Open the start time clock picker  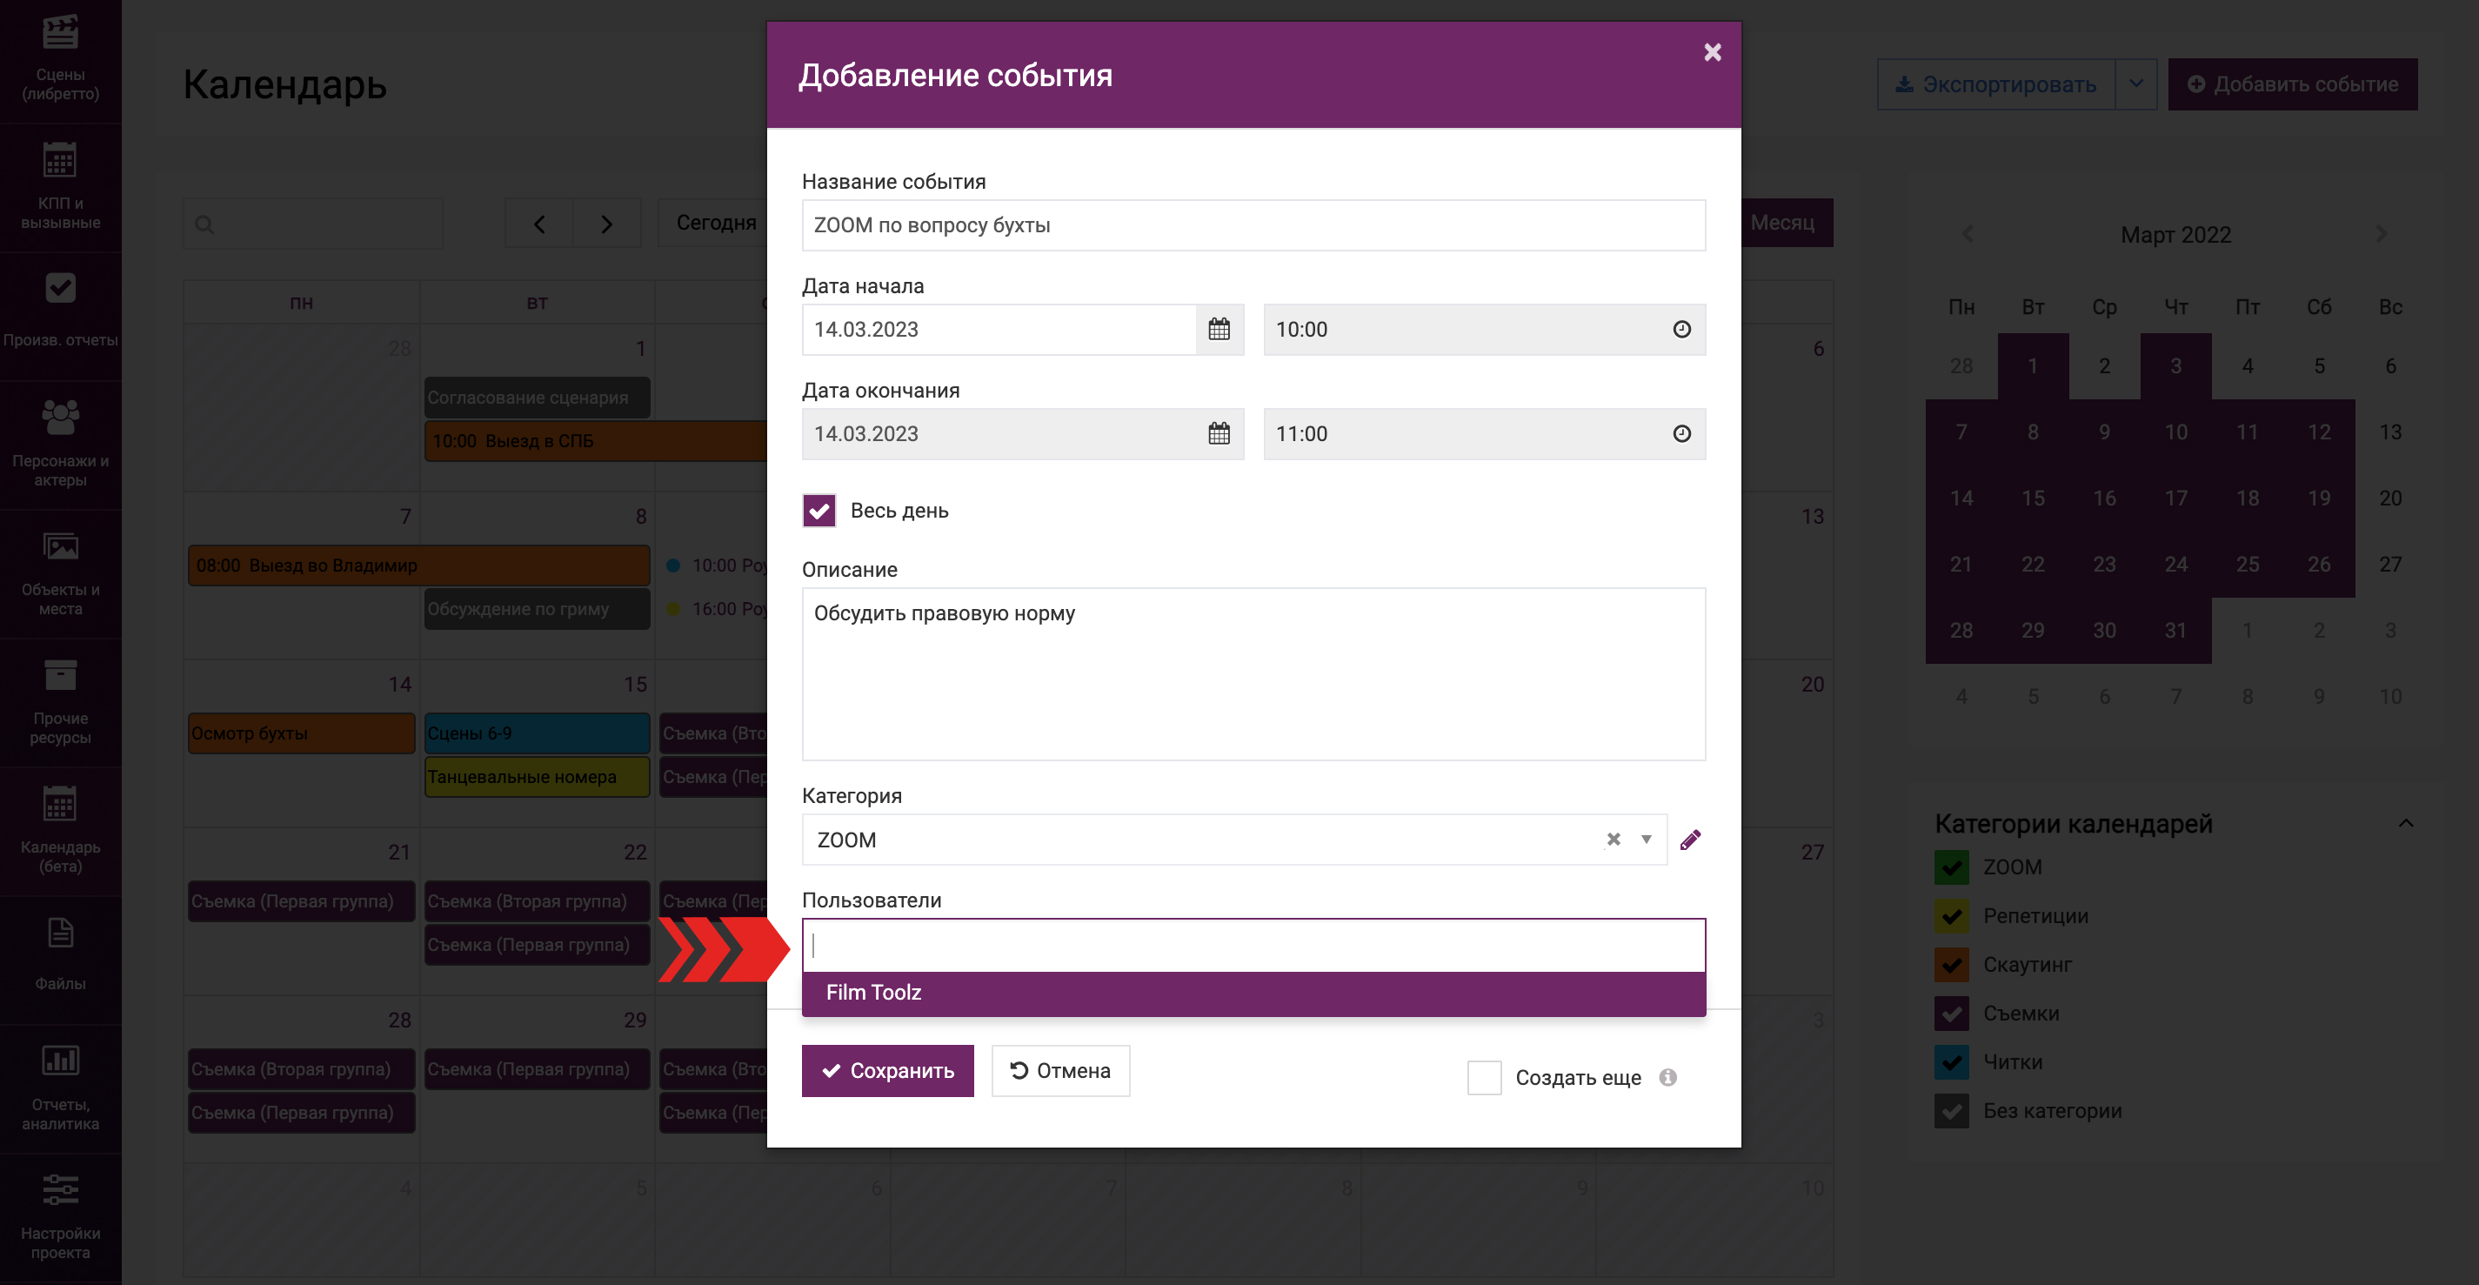click(1681, 329)
